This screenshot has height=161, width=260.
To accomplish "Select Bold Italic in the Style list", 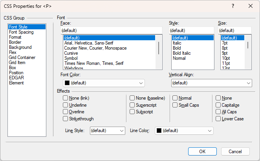I will coord(182,53).
